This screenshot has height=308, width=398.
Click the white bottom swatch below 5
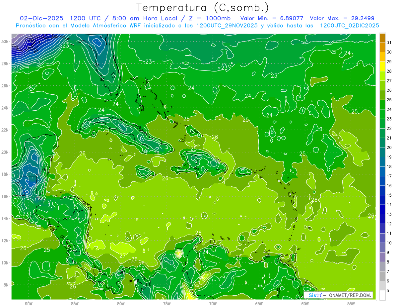coord(383,295)
